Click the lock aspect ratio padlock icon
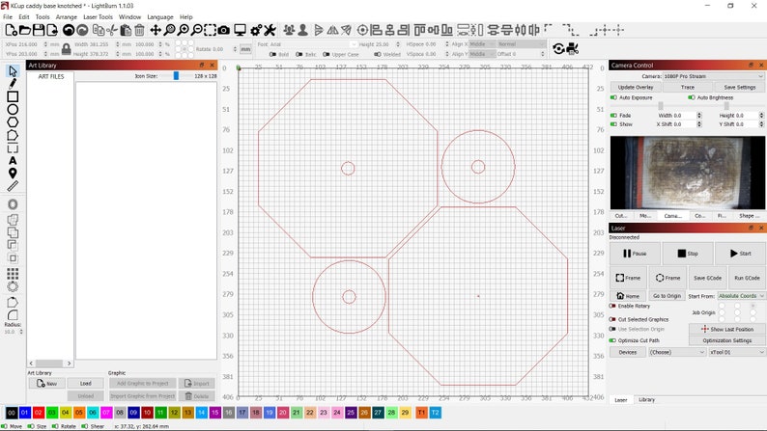Viewport: 767px width, 431px height. click(x=66, y=49)
